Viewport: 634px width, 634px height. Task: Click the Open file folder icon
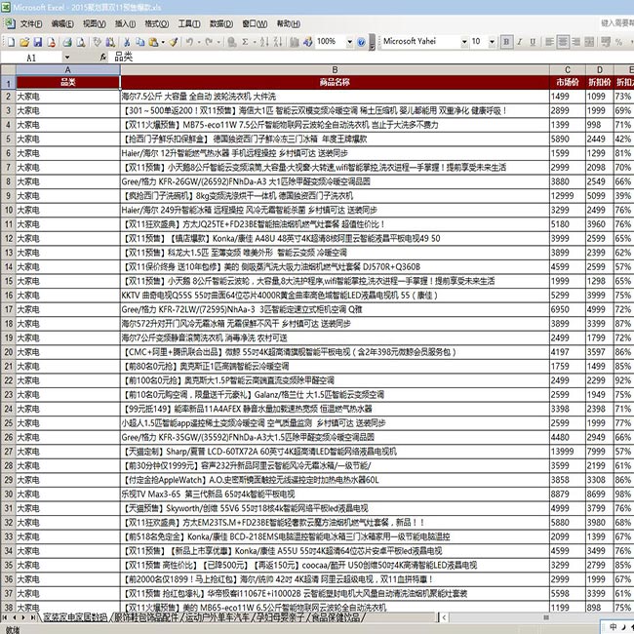point(20,42)
